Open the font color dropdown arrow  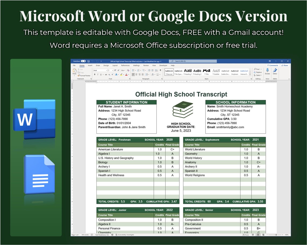128,74
